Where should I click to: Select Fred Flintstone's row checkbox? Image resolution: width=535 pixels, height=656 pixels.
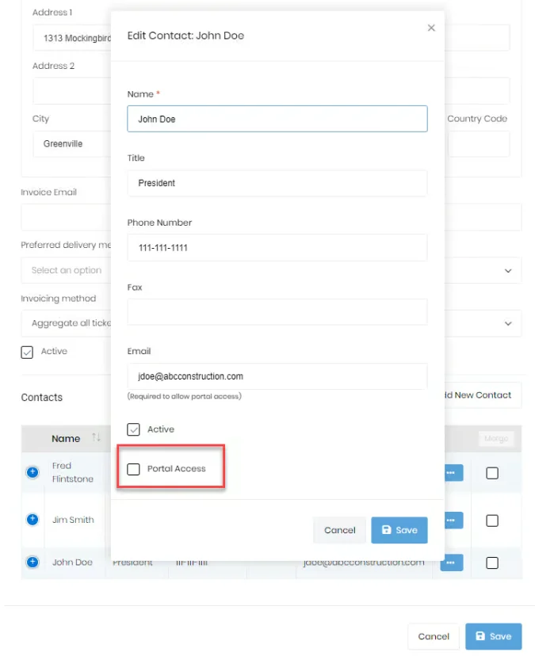(492, 472)
